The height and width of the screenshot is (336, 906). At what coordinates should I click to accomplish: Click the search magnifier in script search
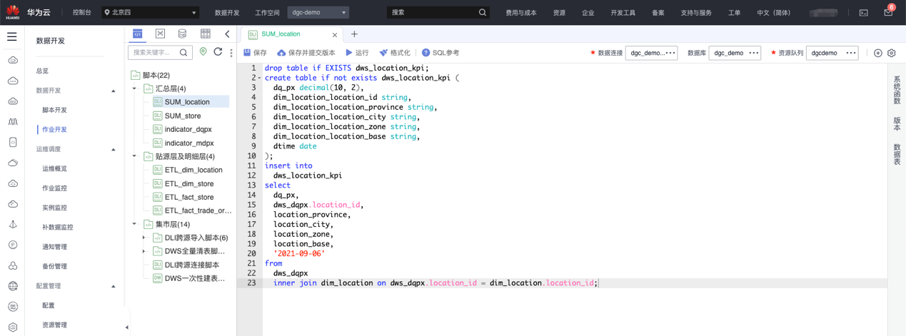pos(183,52)
